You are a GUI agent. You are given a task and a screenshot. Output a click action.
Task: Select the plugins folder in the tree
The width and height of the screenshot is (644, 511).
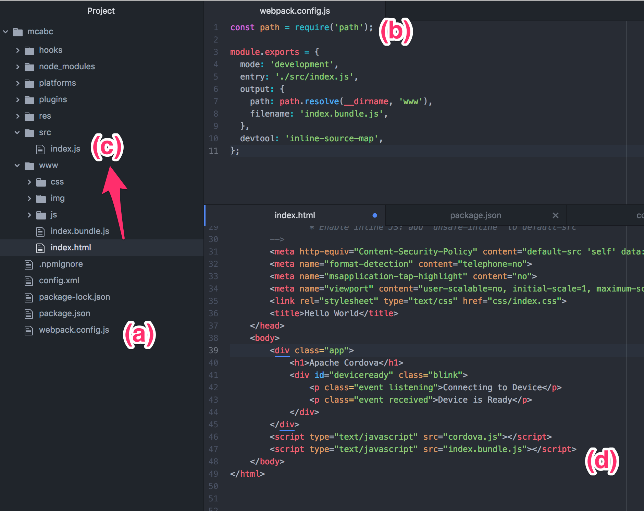(x=53, y=99)
